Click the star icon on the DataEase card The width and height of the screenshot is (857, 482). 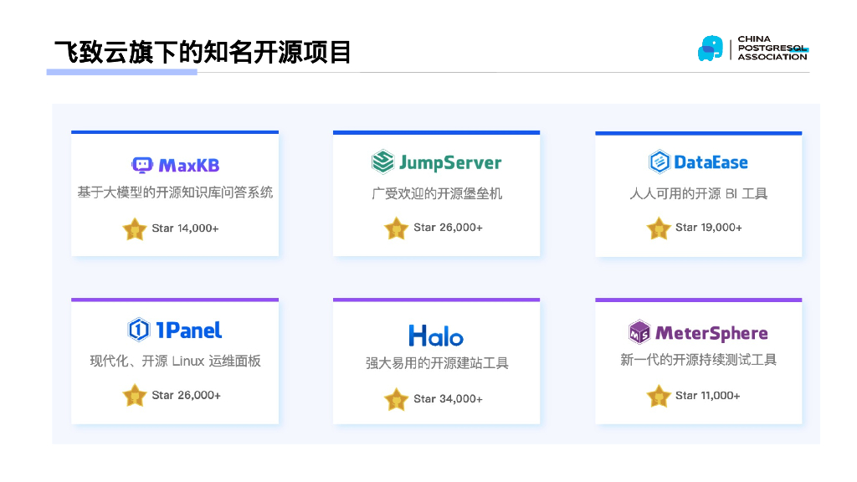[658, 227]
